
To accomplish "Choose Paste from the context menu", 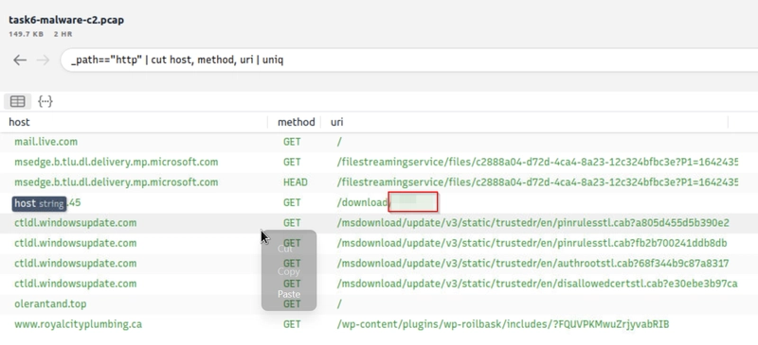I will point(289,294).
